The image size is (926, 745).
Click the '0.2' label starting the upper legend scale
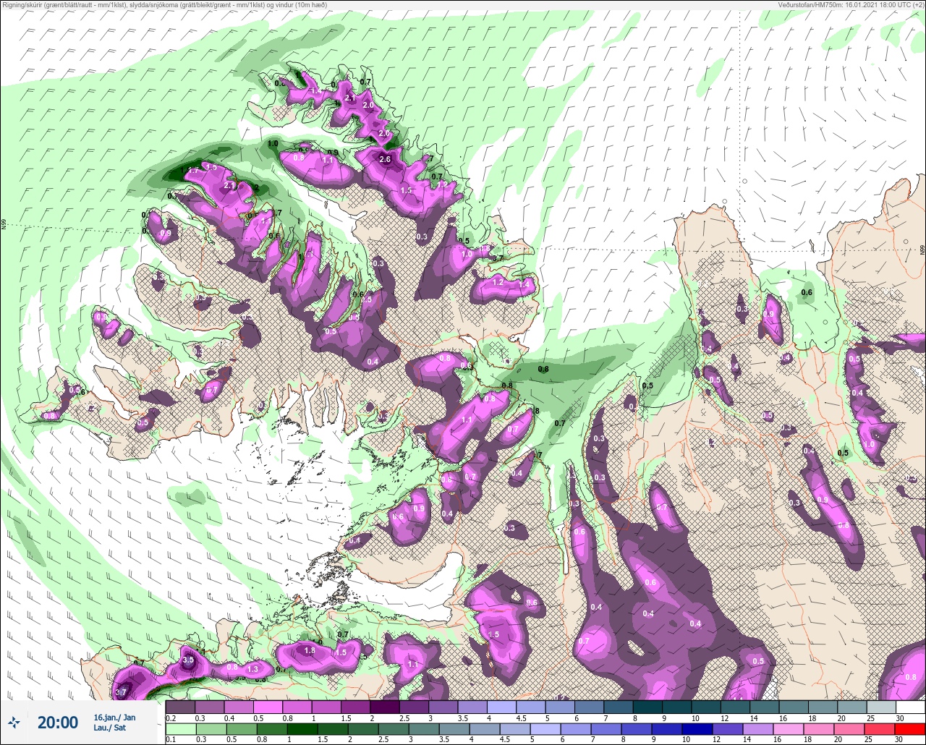[x=170, y=718]
